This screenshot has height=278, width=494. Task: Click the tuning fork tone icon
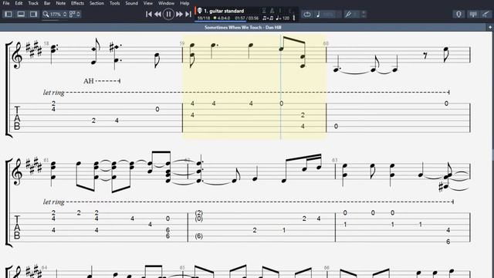click(x=348, y=14)
